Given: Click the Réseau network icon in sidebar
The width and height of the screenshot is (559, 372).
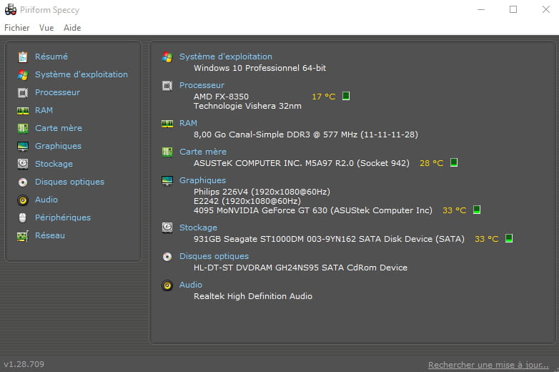Looking at the screenshot, I should (x=23, y=235).
